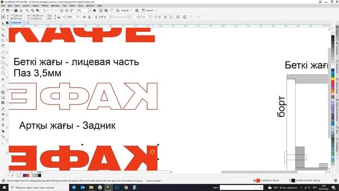Toggle Show Grid button
Screen dimensions: 339x191
coord(106,11)
